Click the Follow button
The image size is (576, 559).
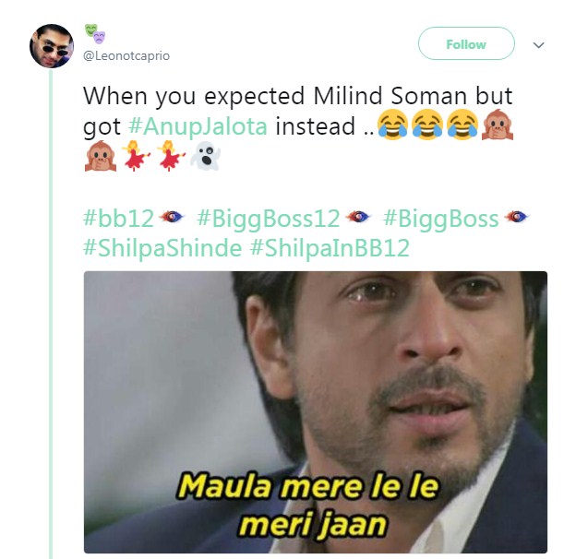pyautogui.click(x=466, y=43)
